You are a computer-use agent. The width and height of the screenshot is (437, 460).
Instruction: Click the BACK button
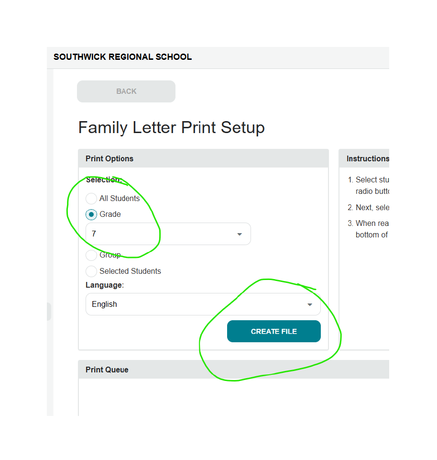(126, 91)
